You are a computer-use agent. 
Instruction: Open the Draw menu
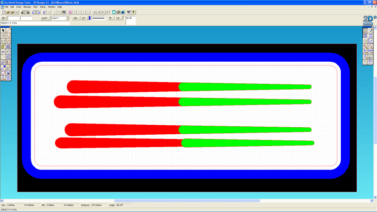(x=19, y=7)
